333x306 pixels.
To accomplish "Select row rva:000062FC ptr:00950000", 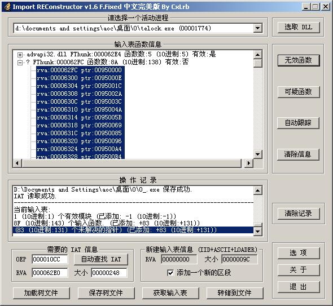I will point(80,70).
